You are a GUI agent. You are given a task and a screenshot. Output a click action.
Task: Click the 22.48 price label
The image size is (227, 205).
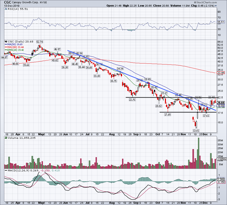coord(178,95)
